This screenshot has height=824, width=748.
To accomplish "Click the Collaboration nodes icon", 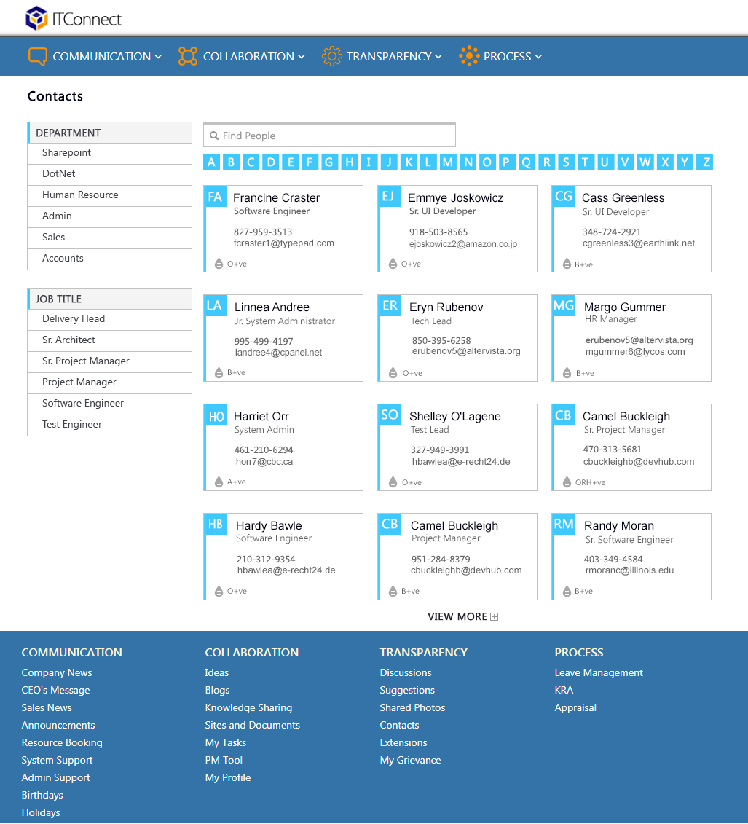I will pyautogui.click(x=187, y=56).
